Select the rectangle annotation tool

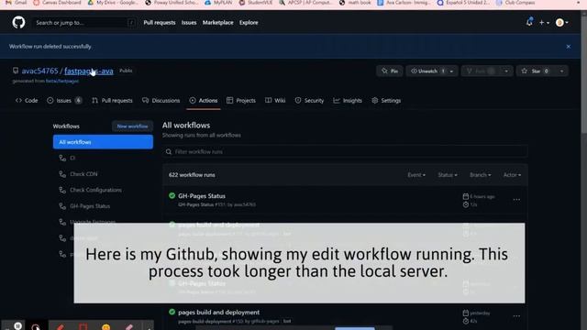(x=83, y=327)
